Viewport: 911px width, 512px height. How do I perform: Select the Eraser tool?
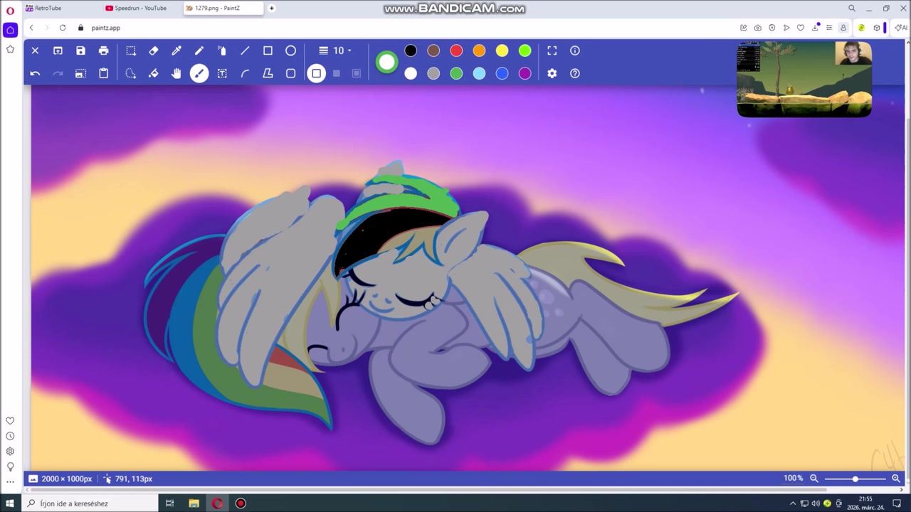pos(154,50)
